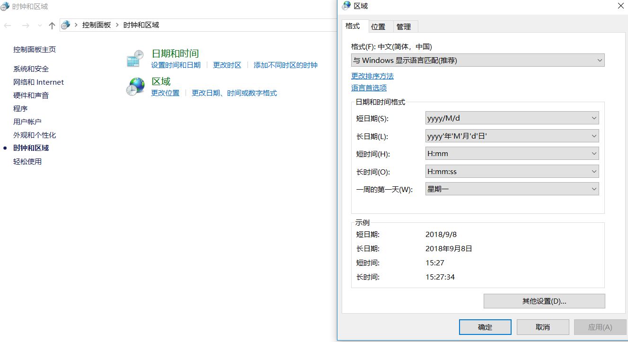The image size is (628, 342).
Task: Open recent locations chevron in navigation bar
Action: (40, 26)
